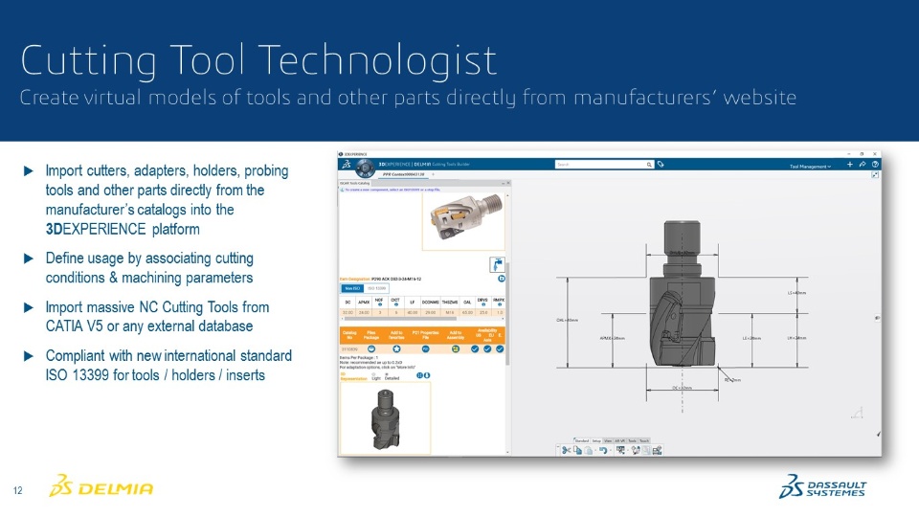The height and width of the screenshot is (517, 919).
Task: Click the info icon under CICT column header
Action: click(395, 304)
